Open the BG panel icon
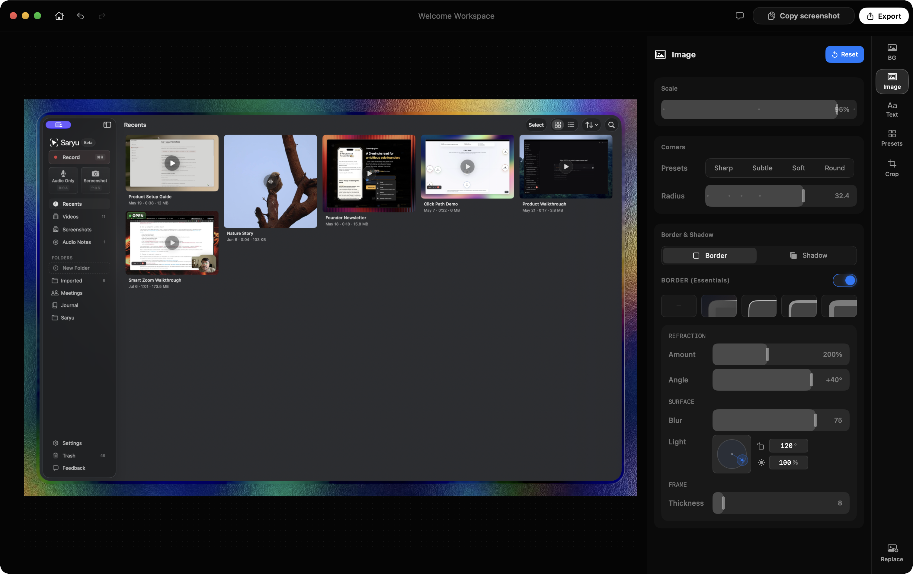 coord(891,52)
